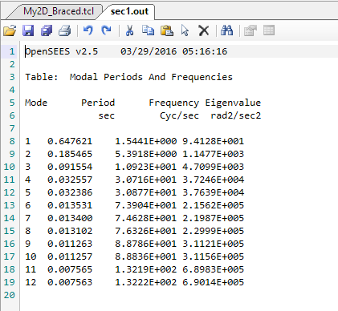This screenshot has height=311, width=338.
Task: Click the 'OpenSEES v2.5' header text
Action: coord(62,51)
